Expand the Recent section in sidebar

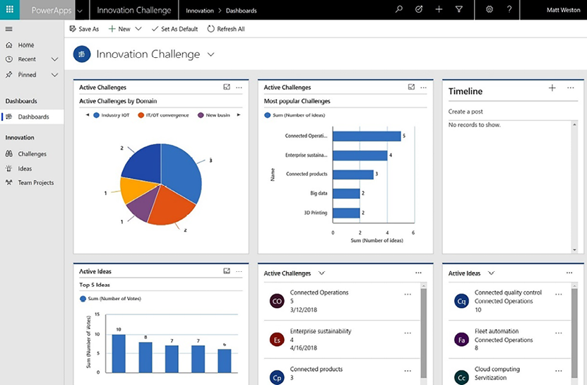tap(54, 59)
